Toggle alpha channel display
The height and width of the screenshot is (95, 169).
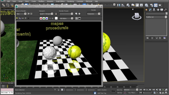[x=50, y=18]
